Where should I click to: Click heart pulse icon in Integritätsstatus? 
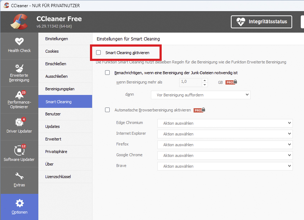pyautogui.click(x=241, y=22)
